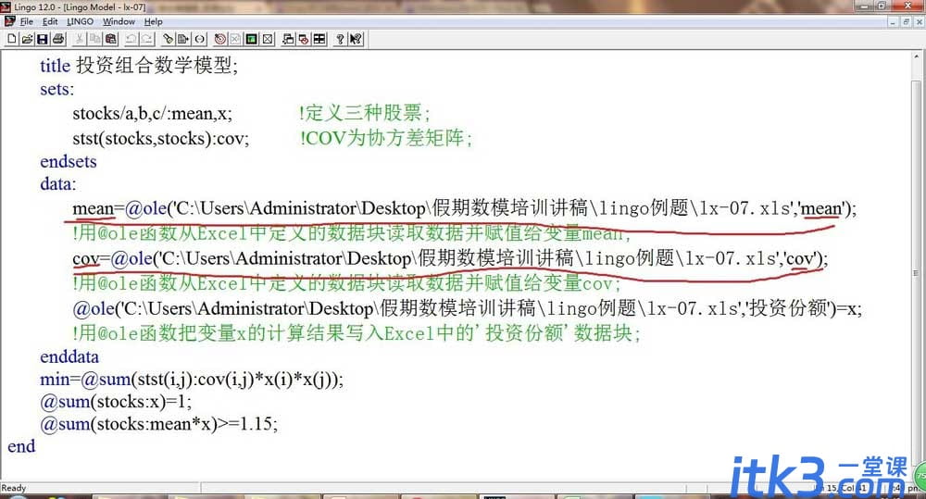Click the '@sum(stocks:x)=1;' constraint line
The height and width of the screenshot is (499, 926).
[116, 402]
